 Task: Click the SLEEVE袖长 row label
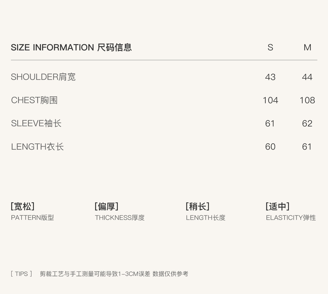36,123
